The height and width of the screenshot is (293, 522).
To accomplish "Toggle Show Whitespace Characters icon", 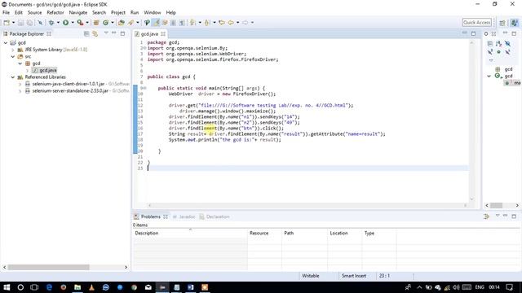I will coord(182,23).
